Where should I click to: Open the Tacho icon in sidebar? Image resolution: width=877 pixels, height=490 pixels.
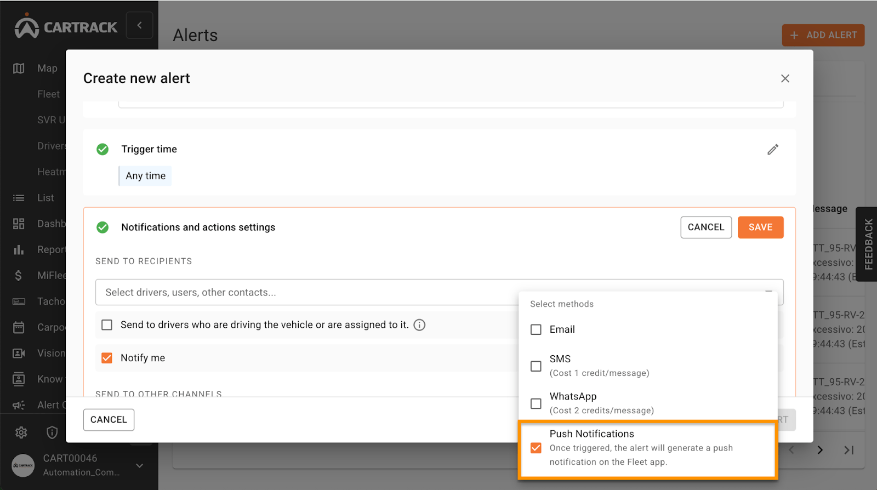pyautogui.click(x=19, y=301)
